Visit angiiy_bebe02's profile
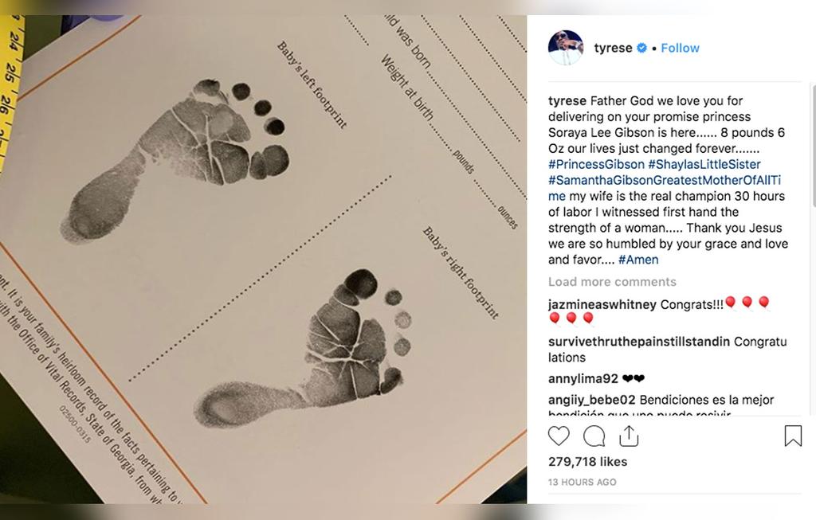 coord(592,400)
